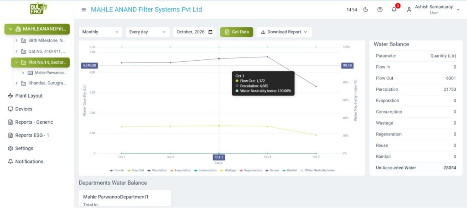Open the hamburger menu icon
467x219 pixels.
84,10
